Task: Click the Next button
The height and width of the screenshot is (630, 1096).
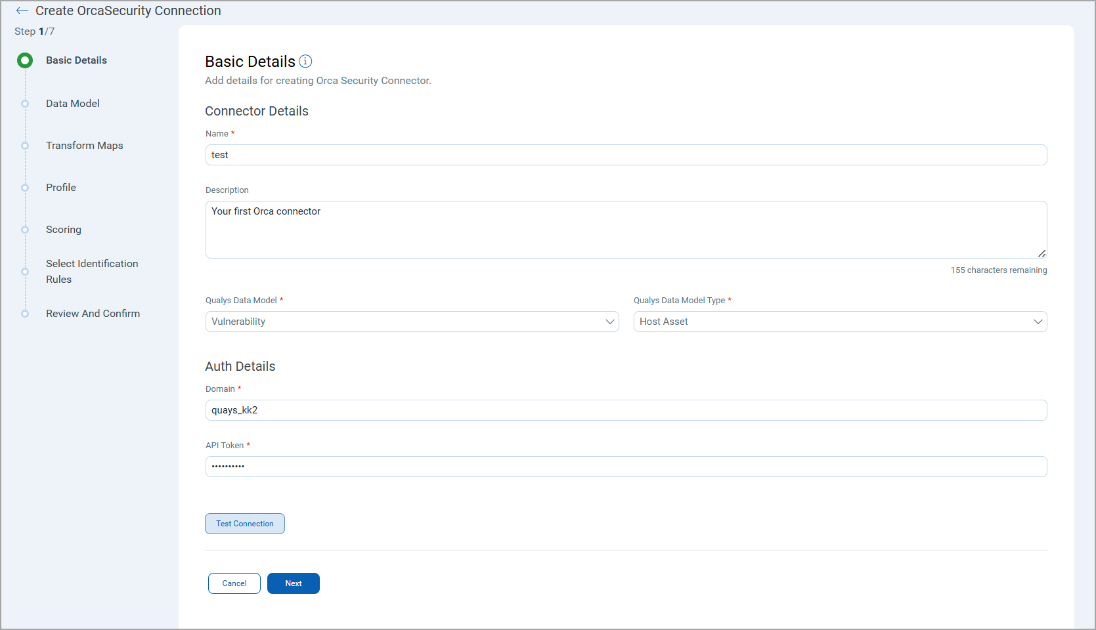Action: 293,583
